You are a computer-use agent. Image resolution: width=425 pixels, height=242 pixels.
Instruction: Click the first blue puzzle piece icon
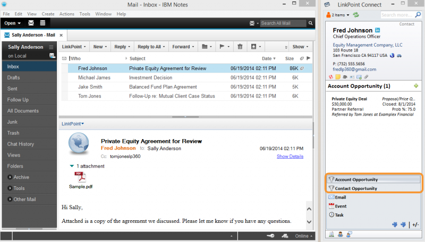[395, 224]
